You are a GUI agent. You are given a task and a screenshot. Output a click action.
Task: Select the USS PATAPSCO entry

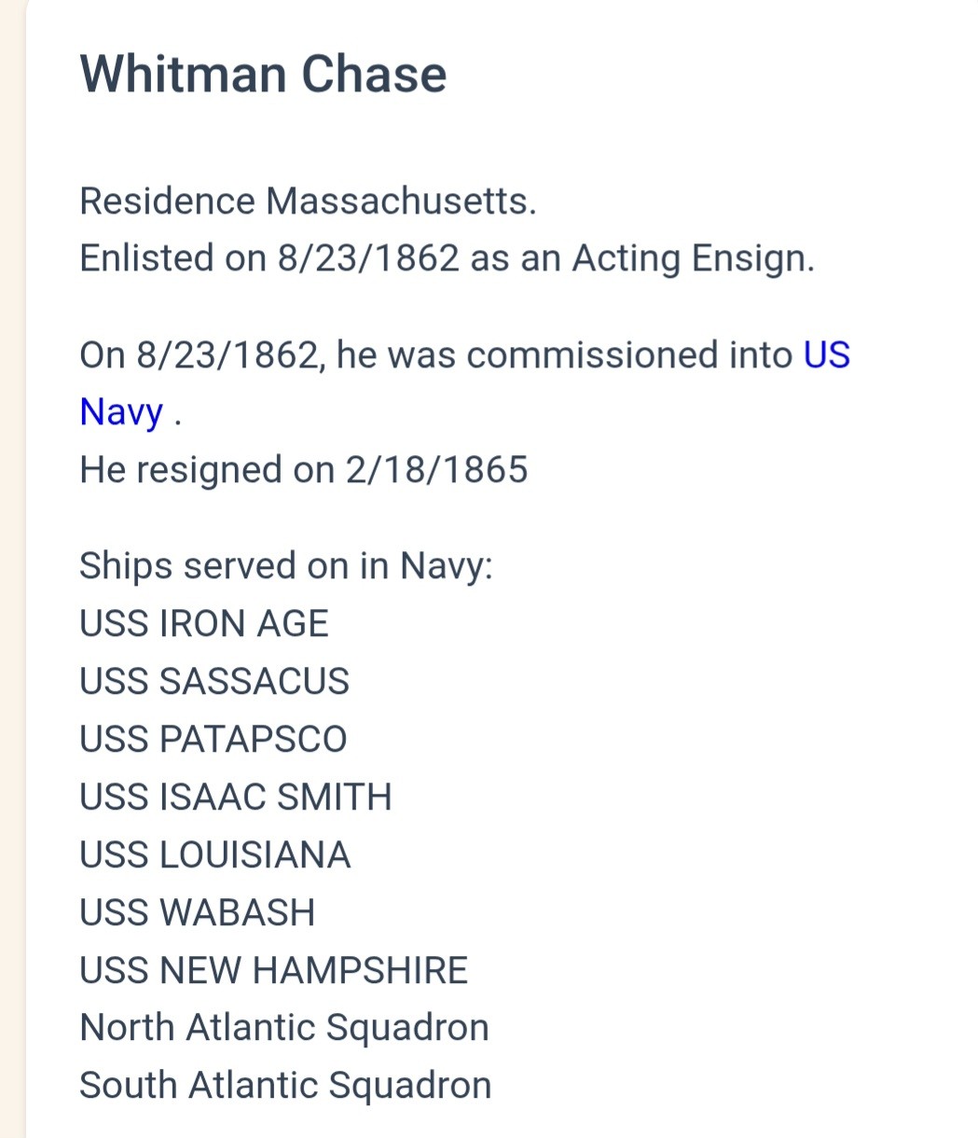[x=214, y=740]
